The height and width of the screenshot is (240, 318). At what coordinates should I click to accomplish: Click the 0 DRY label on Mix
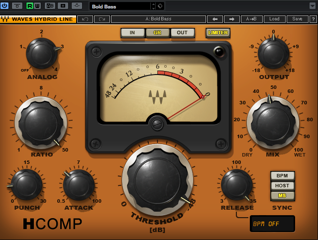(247, 153)
